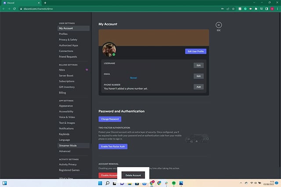Image resolution: width=281 pixels, height=187 pixels.
Task: Click Edit User Profile button
Action: [195, 51]
